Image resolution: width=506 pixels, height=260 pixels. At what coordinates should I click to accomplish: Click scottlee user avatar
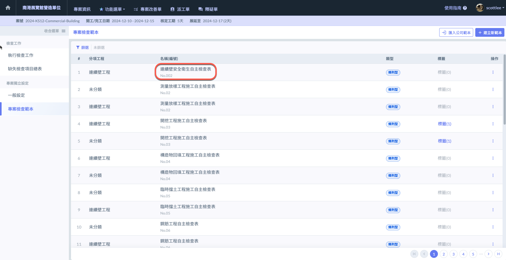point(480,8)
